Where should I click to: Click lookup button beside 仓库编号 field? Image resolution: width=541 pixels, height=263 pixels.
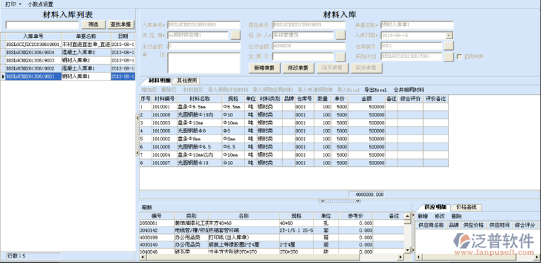(449, 46)
